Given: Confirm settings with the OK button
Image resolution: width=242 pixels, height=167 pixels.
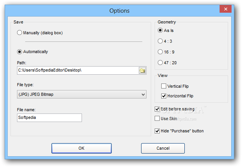Looking at the screenshot, I should coord(82,148).
